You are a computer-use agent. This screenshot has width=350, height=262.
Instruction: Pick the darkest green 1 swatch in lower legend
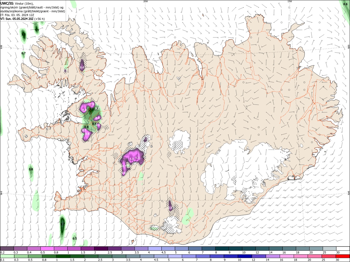[x=63, y=256]
